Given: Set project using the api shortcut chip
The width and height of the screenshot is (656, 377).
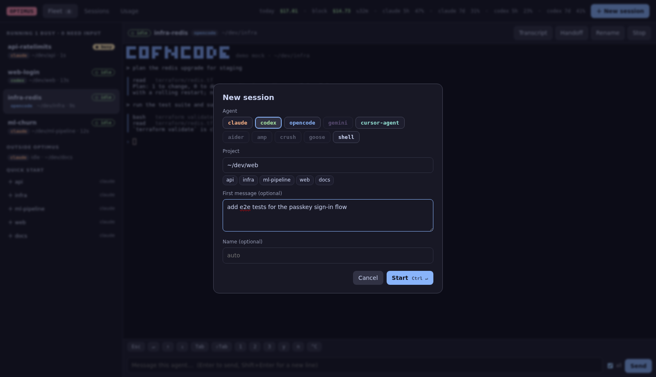Looking at the screenshot, I should (x=230, y=180).
